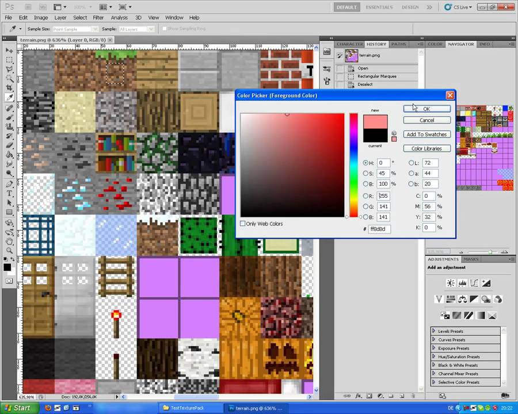
Task: Expand Channel Mixer Presets list
Action: tap(433, 373)
